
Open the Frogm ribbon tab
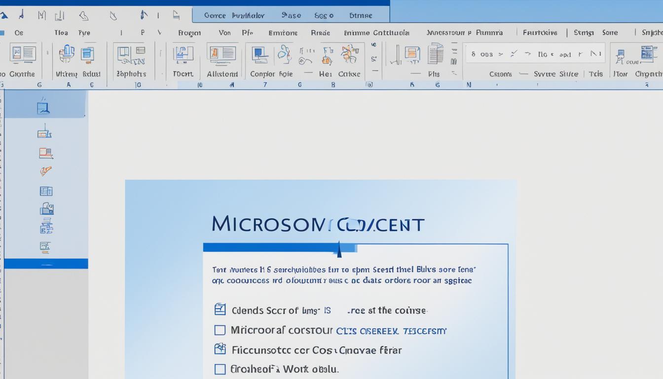[189, 33]
